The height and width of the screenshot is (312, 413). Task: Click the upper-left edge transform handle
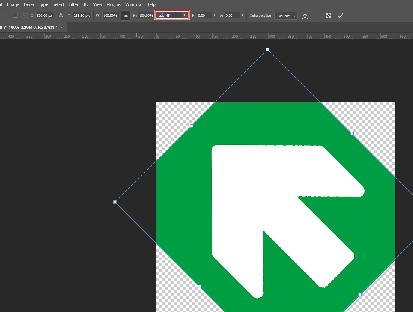click(x=191, y=126)
